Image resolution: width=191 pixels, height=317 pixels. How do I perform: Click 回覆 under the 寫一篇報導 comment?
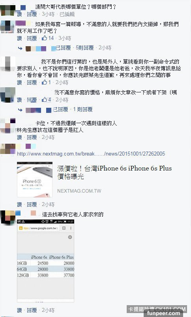(32, 38)
